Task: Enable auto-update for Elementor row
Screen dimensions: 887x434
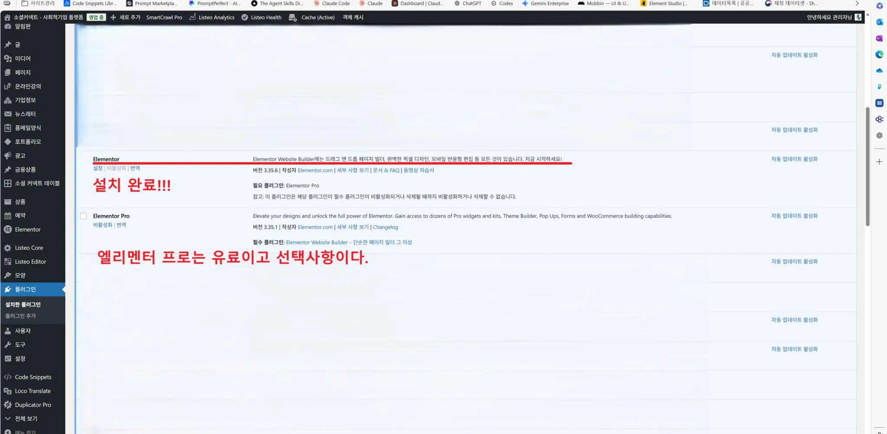Action: (x=794, y=159)
